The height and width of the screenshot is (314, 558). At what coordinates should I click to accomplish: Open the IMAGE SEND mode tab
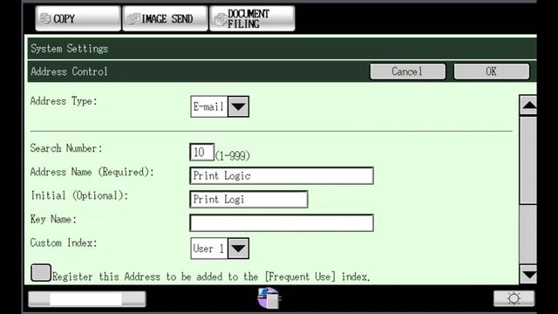(x=165, y=18)
